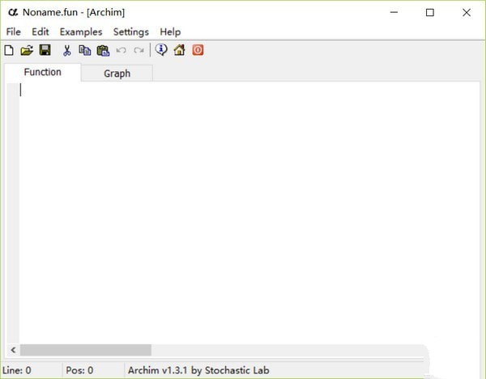Copy text using the Copy icon
Image resolution: width=486 pixels, height=379 pixels.
coord(84,50)
